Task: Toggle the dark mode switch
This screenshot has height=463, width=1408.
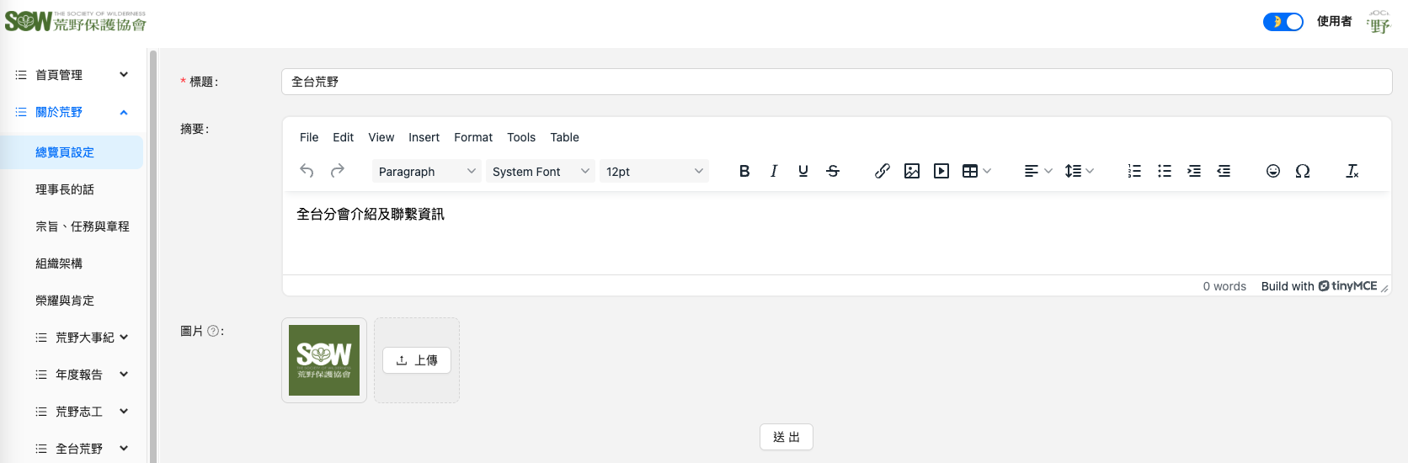Action: pos(1283,22)
